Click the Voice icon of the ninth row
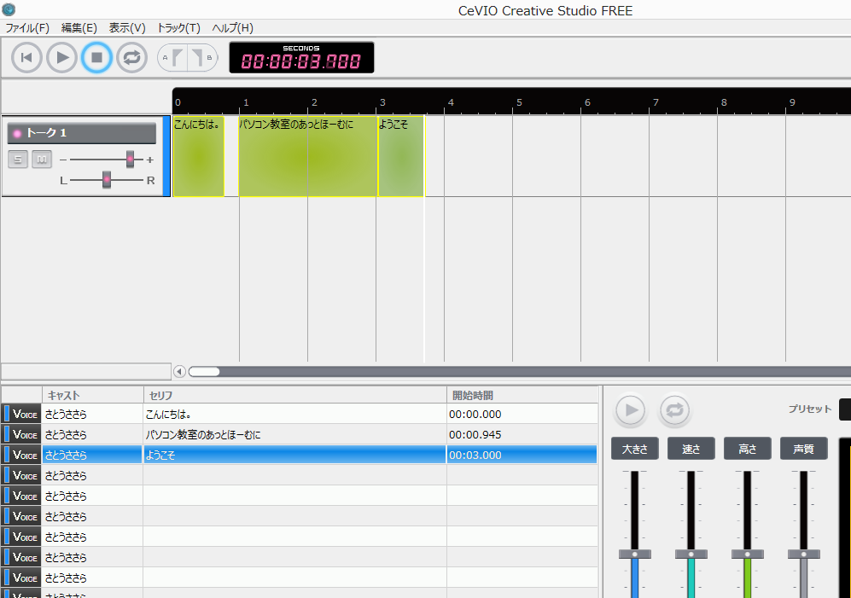The image size is (851, 598). [x=21, y=578]
